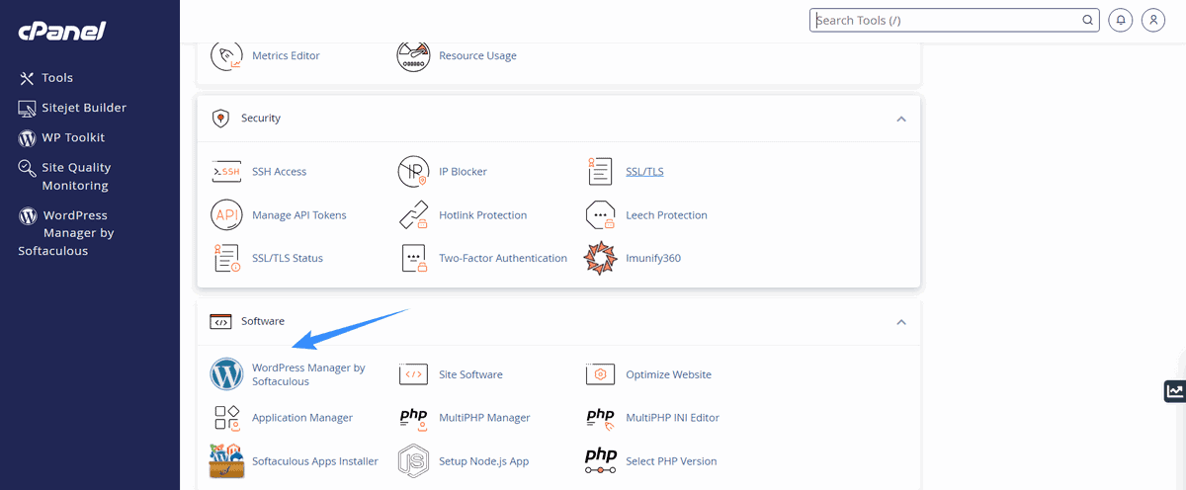1186x490 pixels.
Task: Click the MultiPHP Manager php icon
Action: (413, 417)
